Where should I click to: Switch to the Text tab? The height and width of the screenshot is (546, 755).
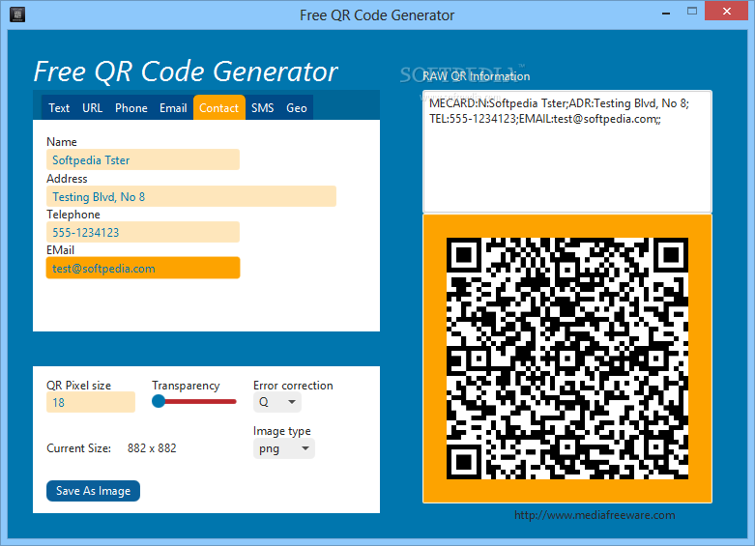(59, 108)
